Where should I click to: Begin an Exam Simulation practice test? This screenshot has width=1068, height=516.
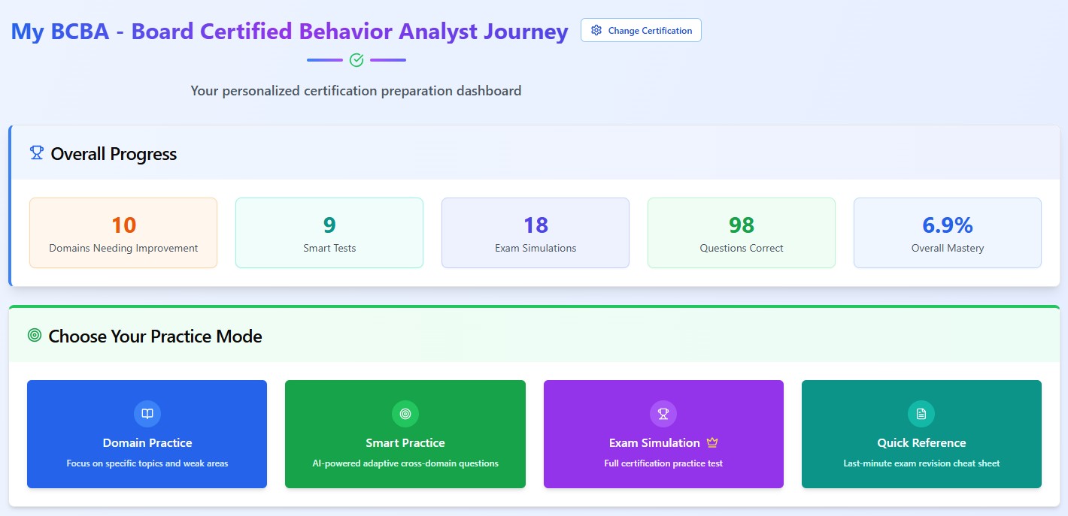[663, 434]
